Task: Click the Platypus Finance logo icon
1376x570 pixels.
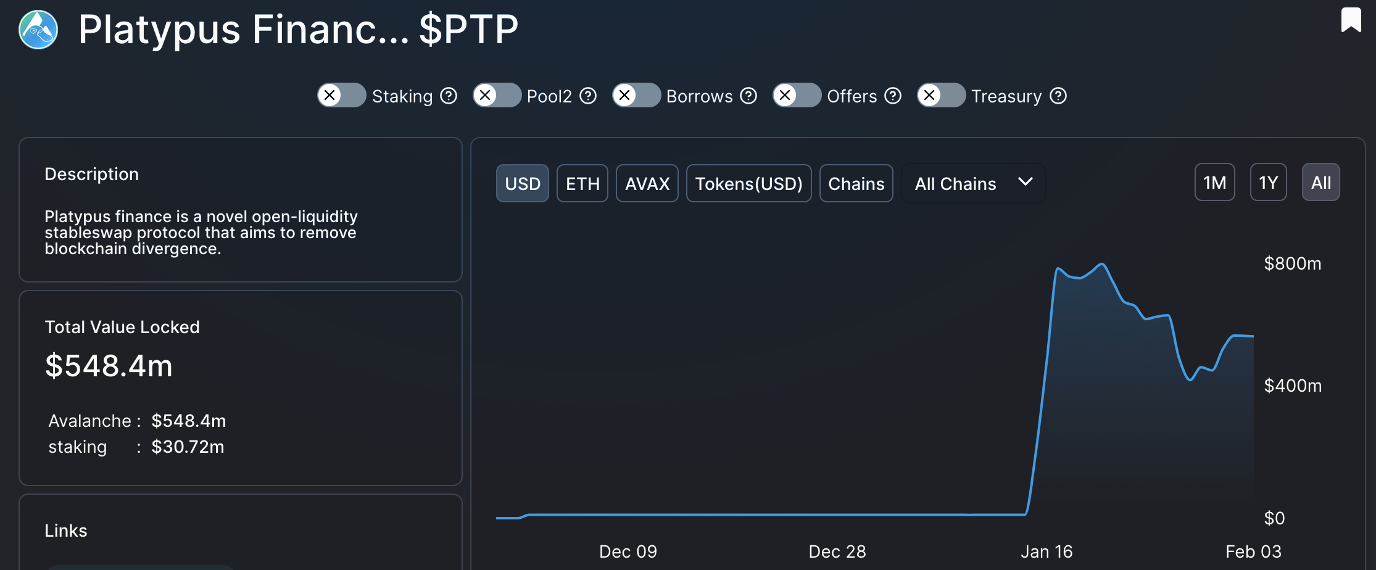Action: tap(38, 30)
